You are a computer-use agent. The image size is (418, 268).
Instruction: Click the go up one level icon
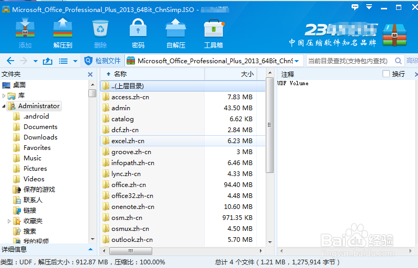pos(48,61)
